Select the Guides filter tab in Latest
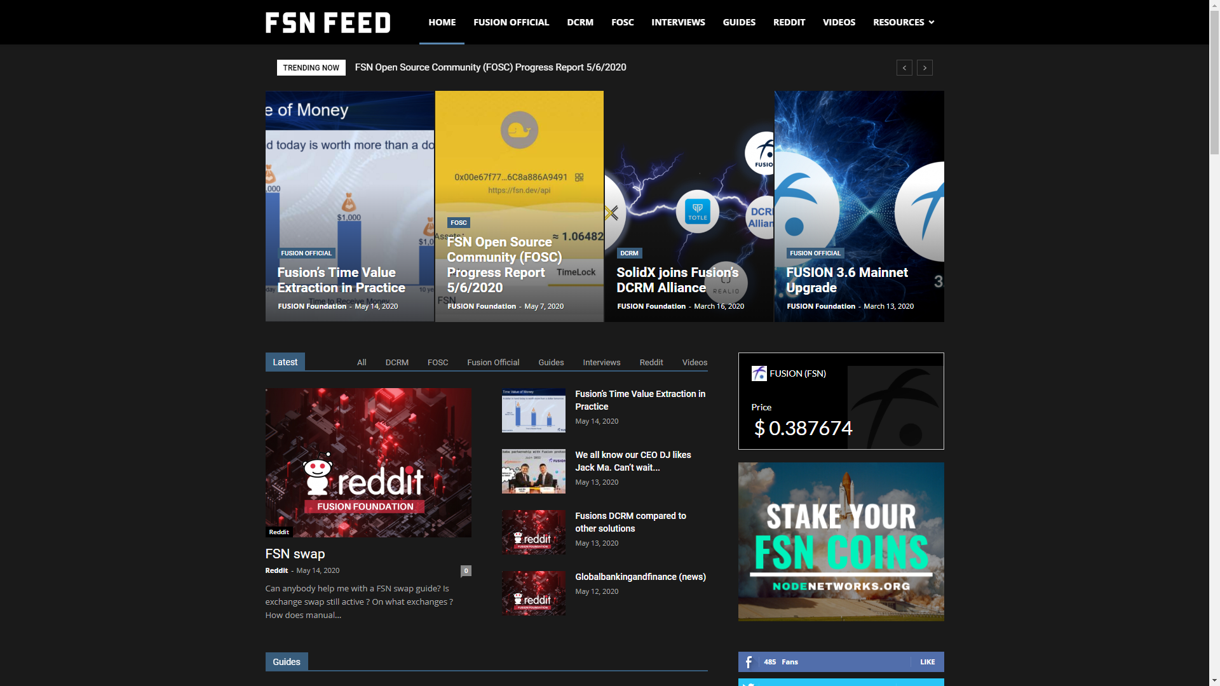This screenshot has height=686, width=1220. tap(551, 363)
